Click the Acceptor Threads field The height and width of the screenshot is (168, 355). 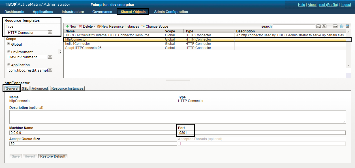[x=262, y=143]
